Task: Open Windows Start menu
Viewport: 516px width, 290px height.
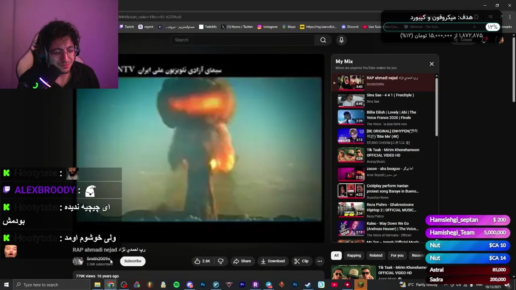Action: [6, 285]
